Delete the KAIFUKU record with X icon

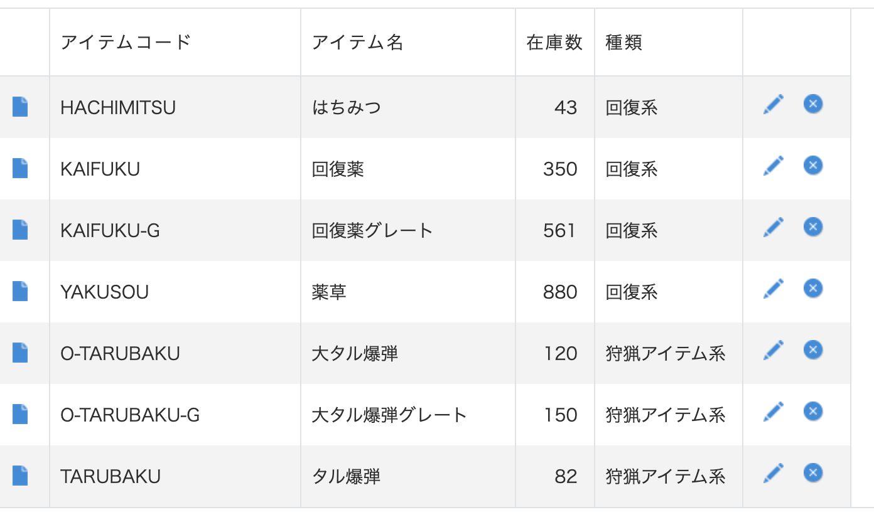point(813,165)
